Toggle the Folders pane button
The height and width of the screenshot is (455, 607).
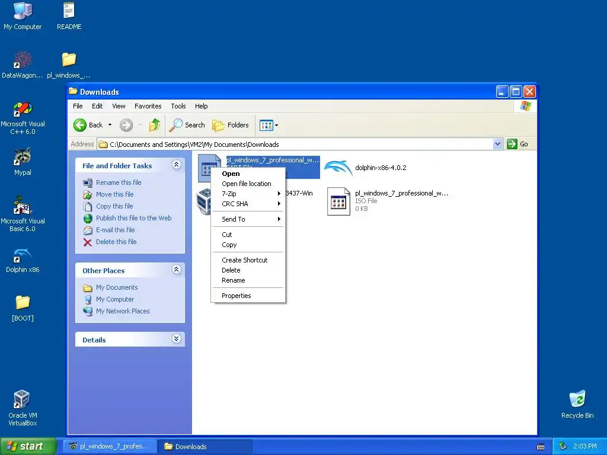coord(231,125)
